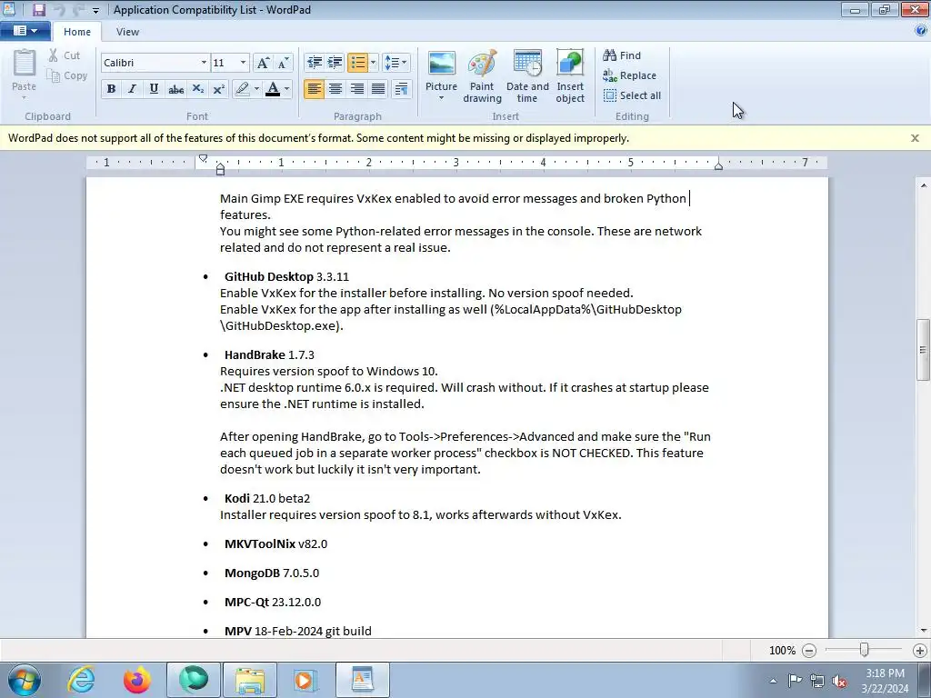Click the right indent ruler marker
Viewport: 931px width, 698px height.
pyautogui.click(x=718, y=166)
